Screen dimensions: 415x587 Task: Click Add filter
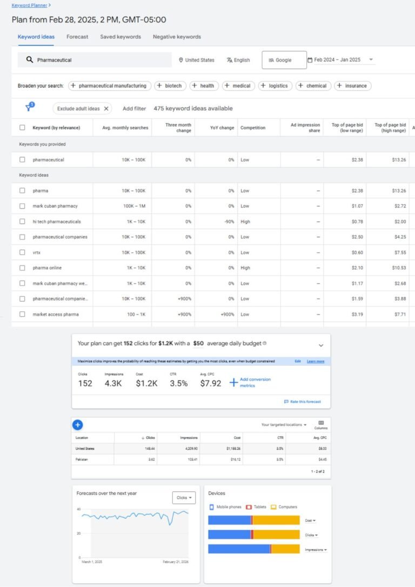click(135, 109)
